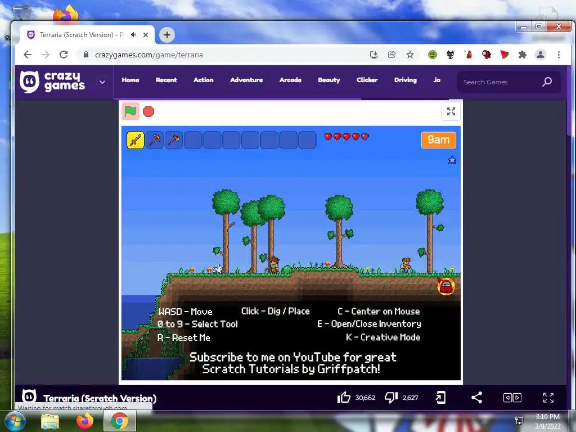Image resolution: width=576 pixels, height=432 pixels.
Task: Select the sword hotbar slot
Action: (x=136, y=140)
